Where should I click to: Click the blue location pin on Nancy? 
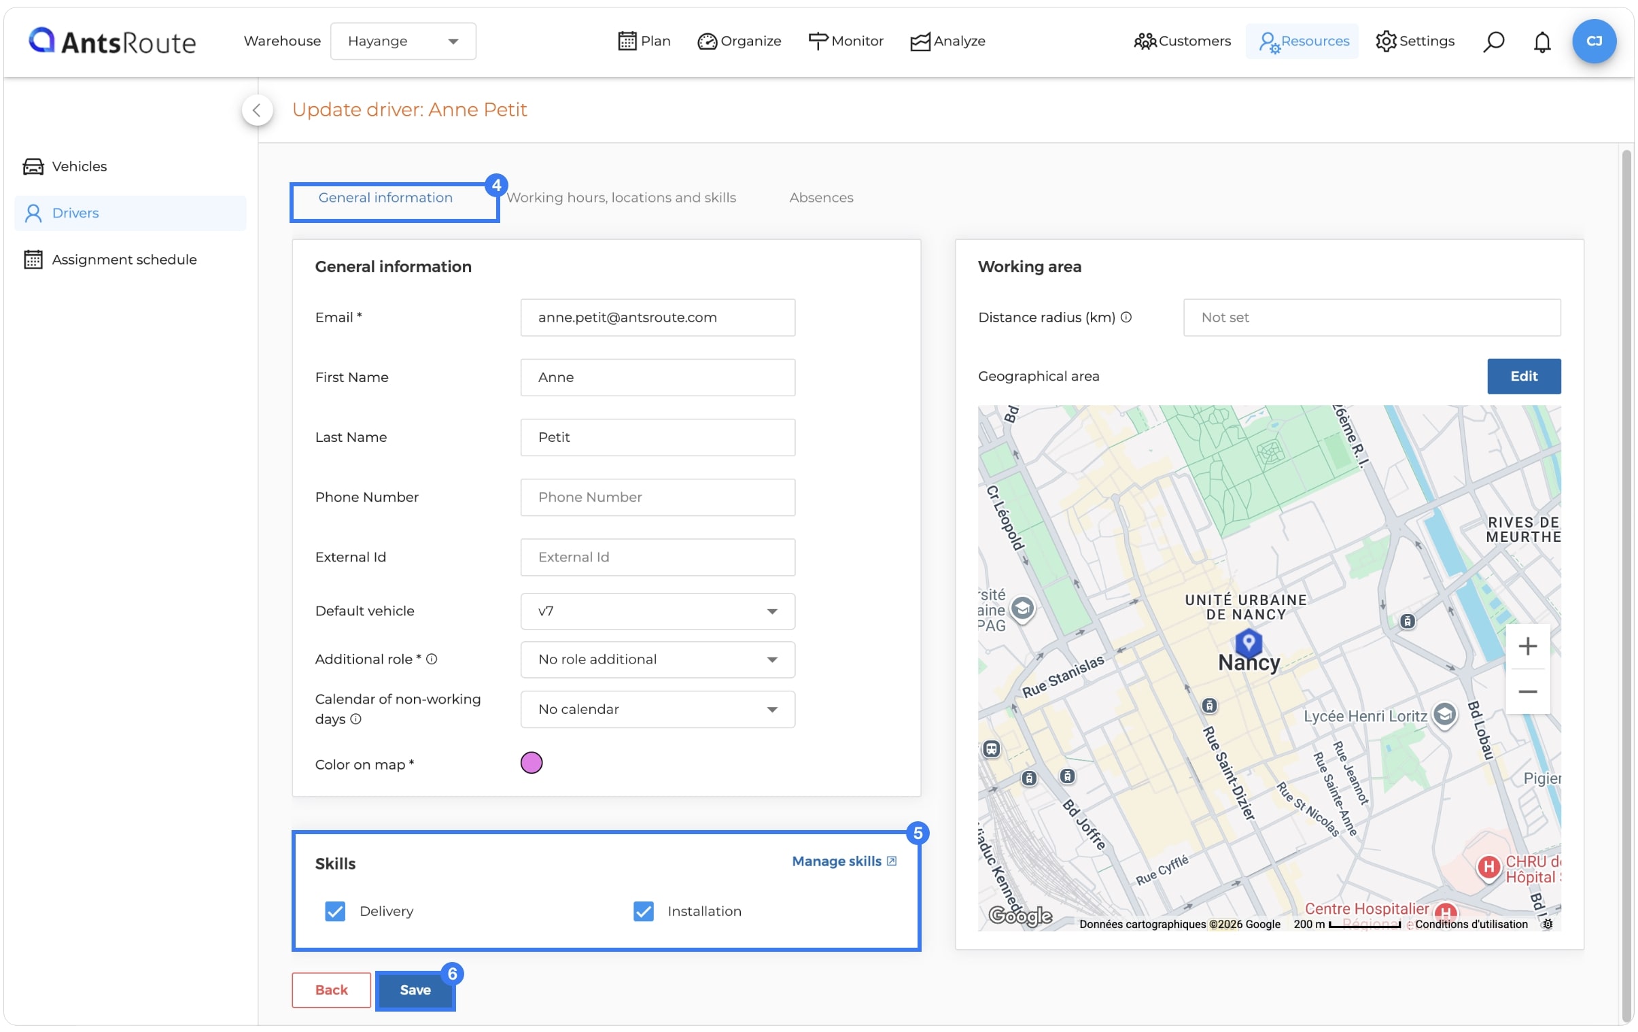coord(1249,642)
